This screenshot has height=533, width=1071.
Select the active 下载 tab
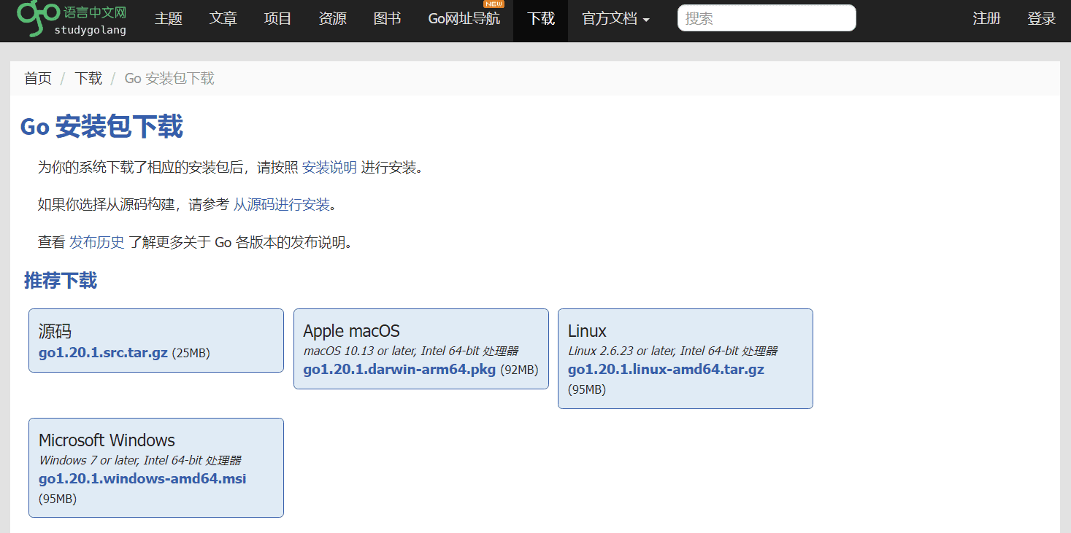pyautogui.click(x=540, y=19)
